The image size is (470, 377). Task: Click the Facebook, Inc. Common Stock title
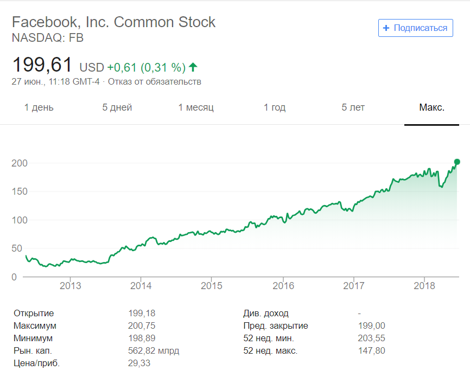coord(113,22)
